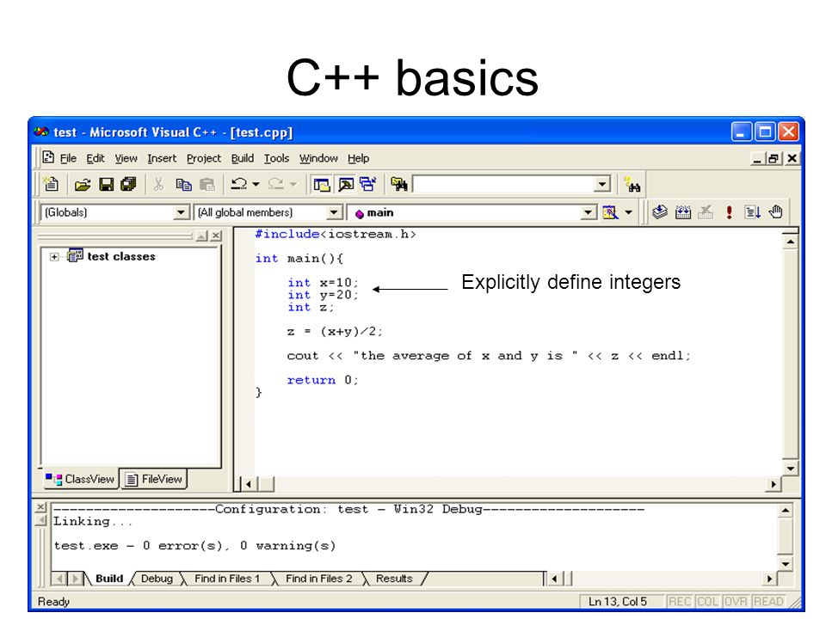Screen dimensions: 826x619
Task: Click output pane scrollbar down arrow
Action: click(785, 564)
